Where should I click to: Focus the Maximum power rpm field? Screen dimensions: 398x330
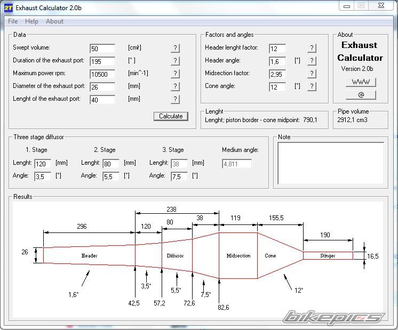[x=102, y=74]
